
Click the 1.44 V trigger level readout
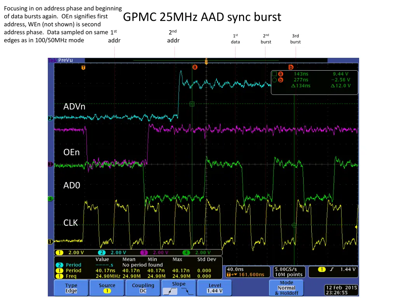pyautogui.click(x=348, y=269)
